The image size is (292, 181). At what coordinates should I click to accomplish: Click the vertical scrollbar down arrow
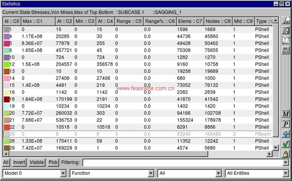tap(276, 148)
